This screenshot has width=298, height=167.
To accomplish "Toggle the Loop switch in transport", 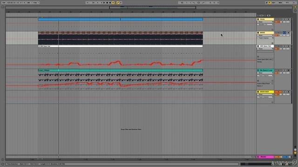I will pyautogui.click(x=199, y=3).
